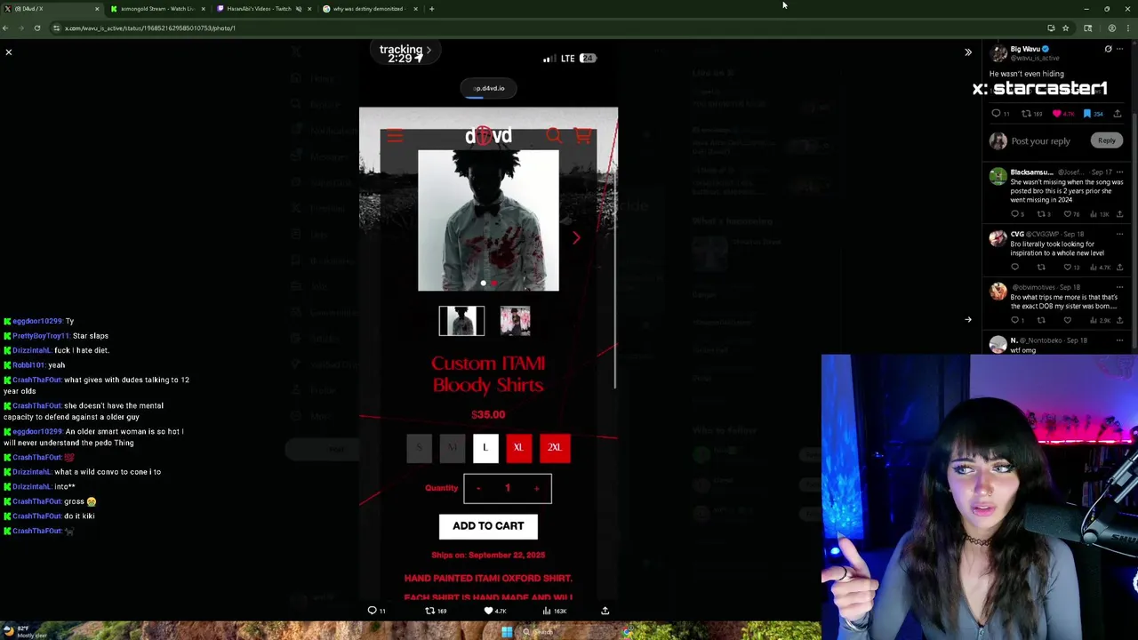Open more options on @obvimotives reply
Image resolution: width=1138 pixels, height=640 pixels.
point(1119,287)
